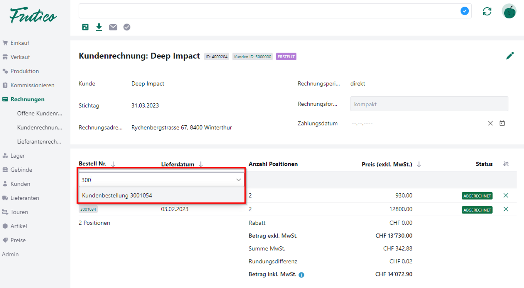Screen dimensions: 524x288
Task: Sort by Preis (exkl. MwSt.) arrow
Action: point(419,164)
